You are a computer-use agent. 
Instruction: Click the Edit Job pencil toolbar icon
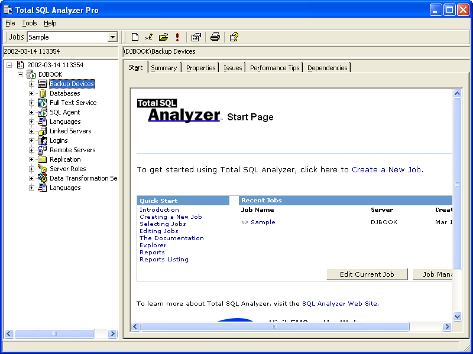[149, 37]
